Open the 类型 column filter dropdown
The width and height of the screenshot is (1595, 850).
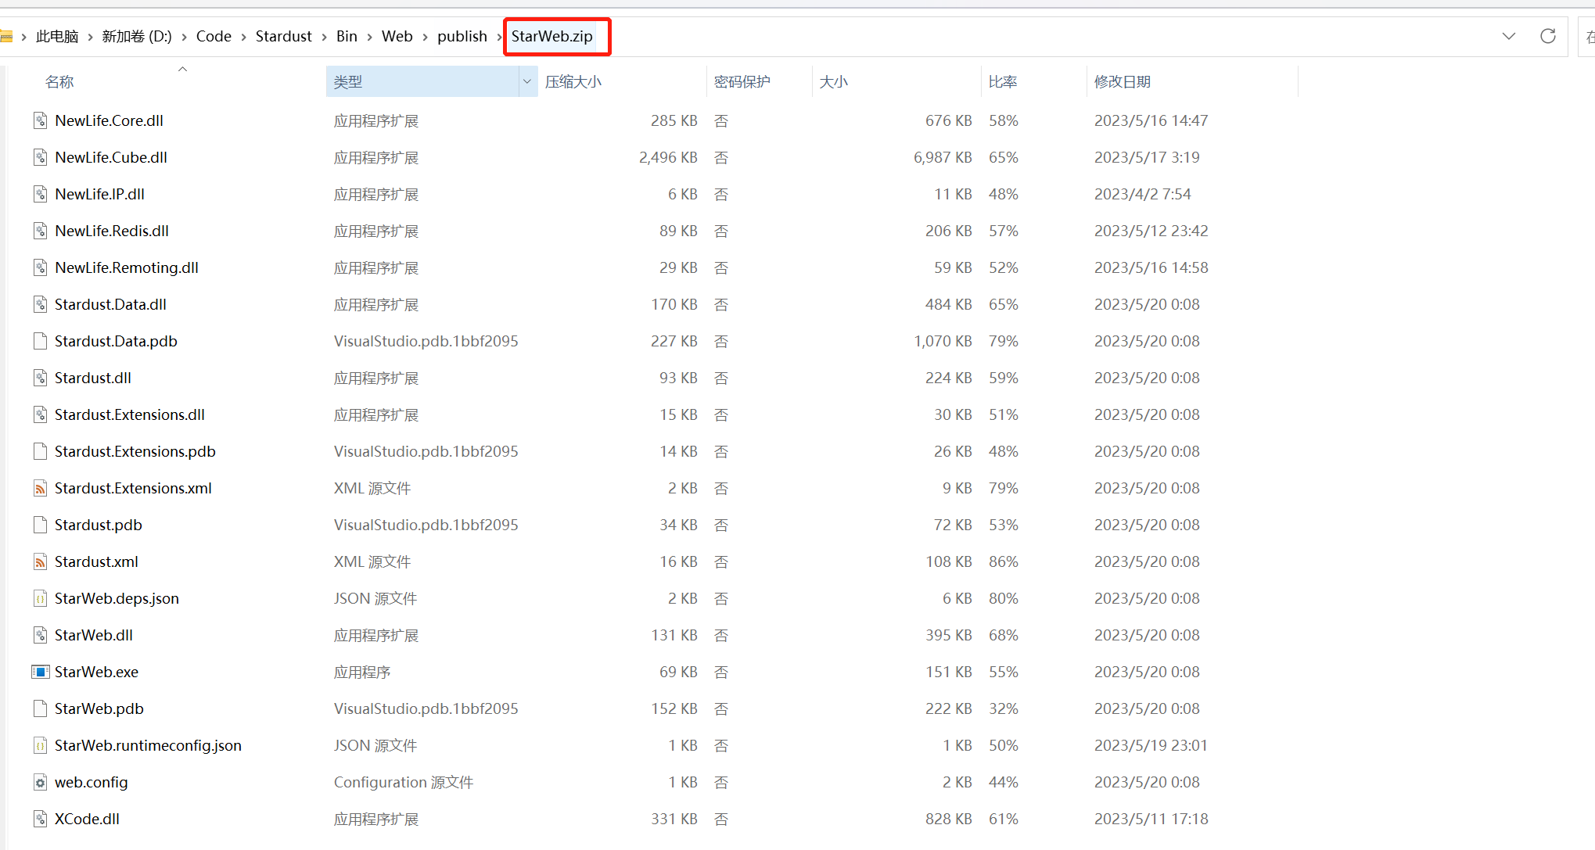(527, 81)
